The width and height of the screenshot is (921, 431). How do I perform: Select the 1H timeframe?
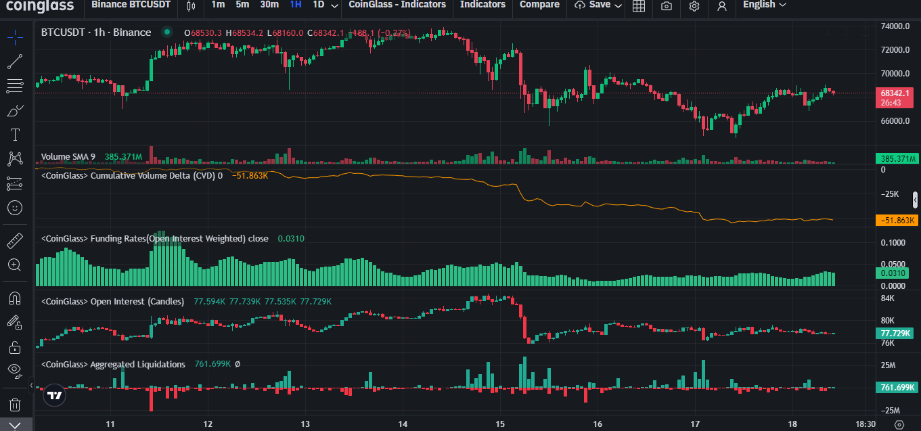click(296, 5)
